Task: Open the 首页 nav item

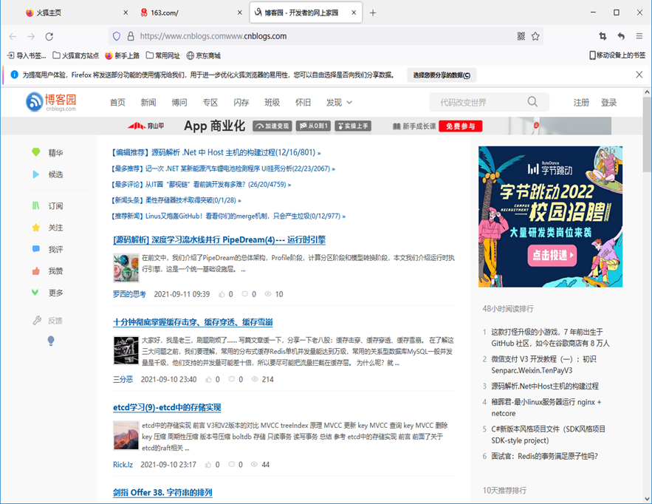Action: point(117,103)
